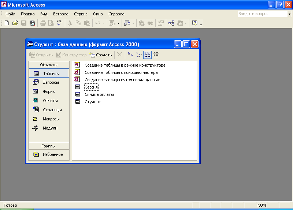The image size is (293, 210).
Task: Select the Студент table
Action: (93, 102)
